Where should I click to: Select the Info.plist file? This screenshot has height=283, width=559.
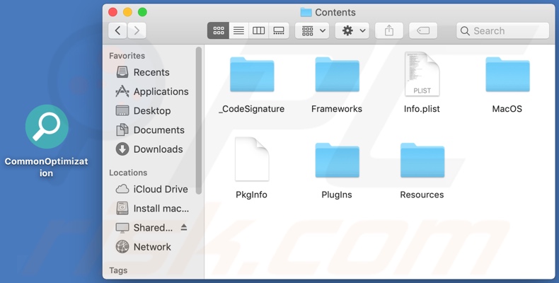pos(422,76)
